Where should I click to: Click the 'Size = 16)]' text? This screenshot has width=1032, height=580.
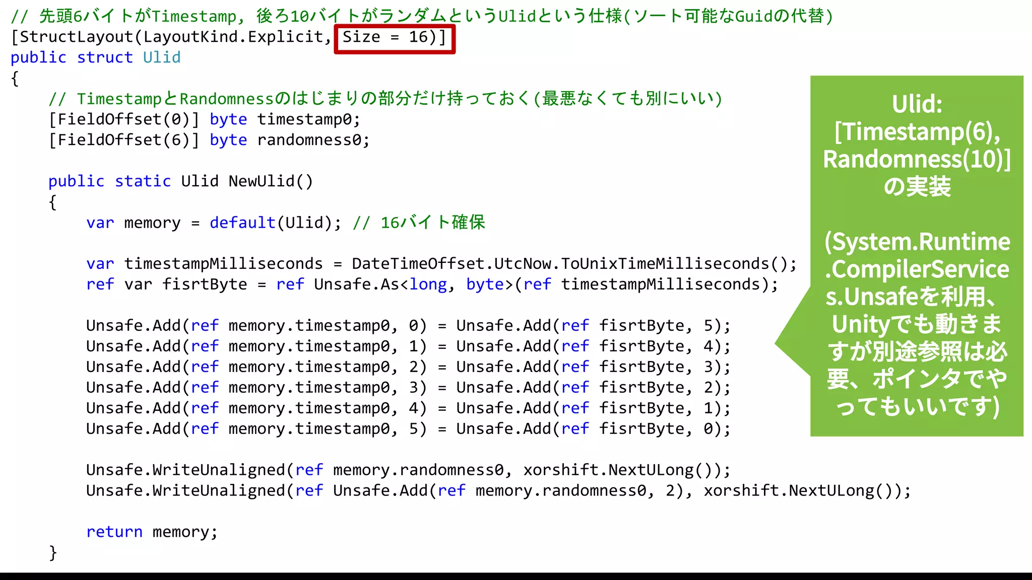coord(395,37)
